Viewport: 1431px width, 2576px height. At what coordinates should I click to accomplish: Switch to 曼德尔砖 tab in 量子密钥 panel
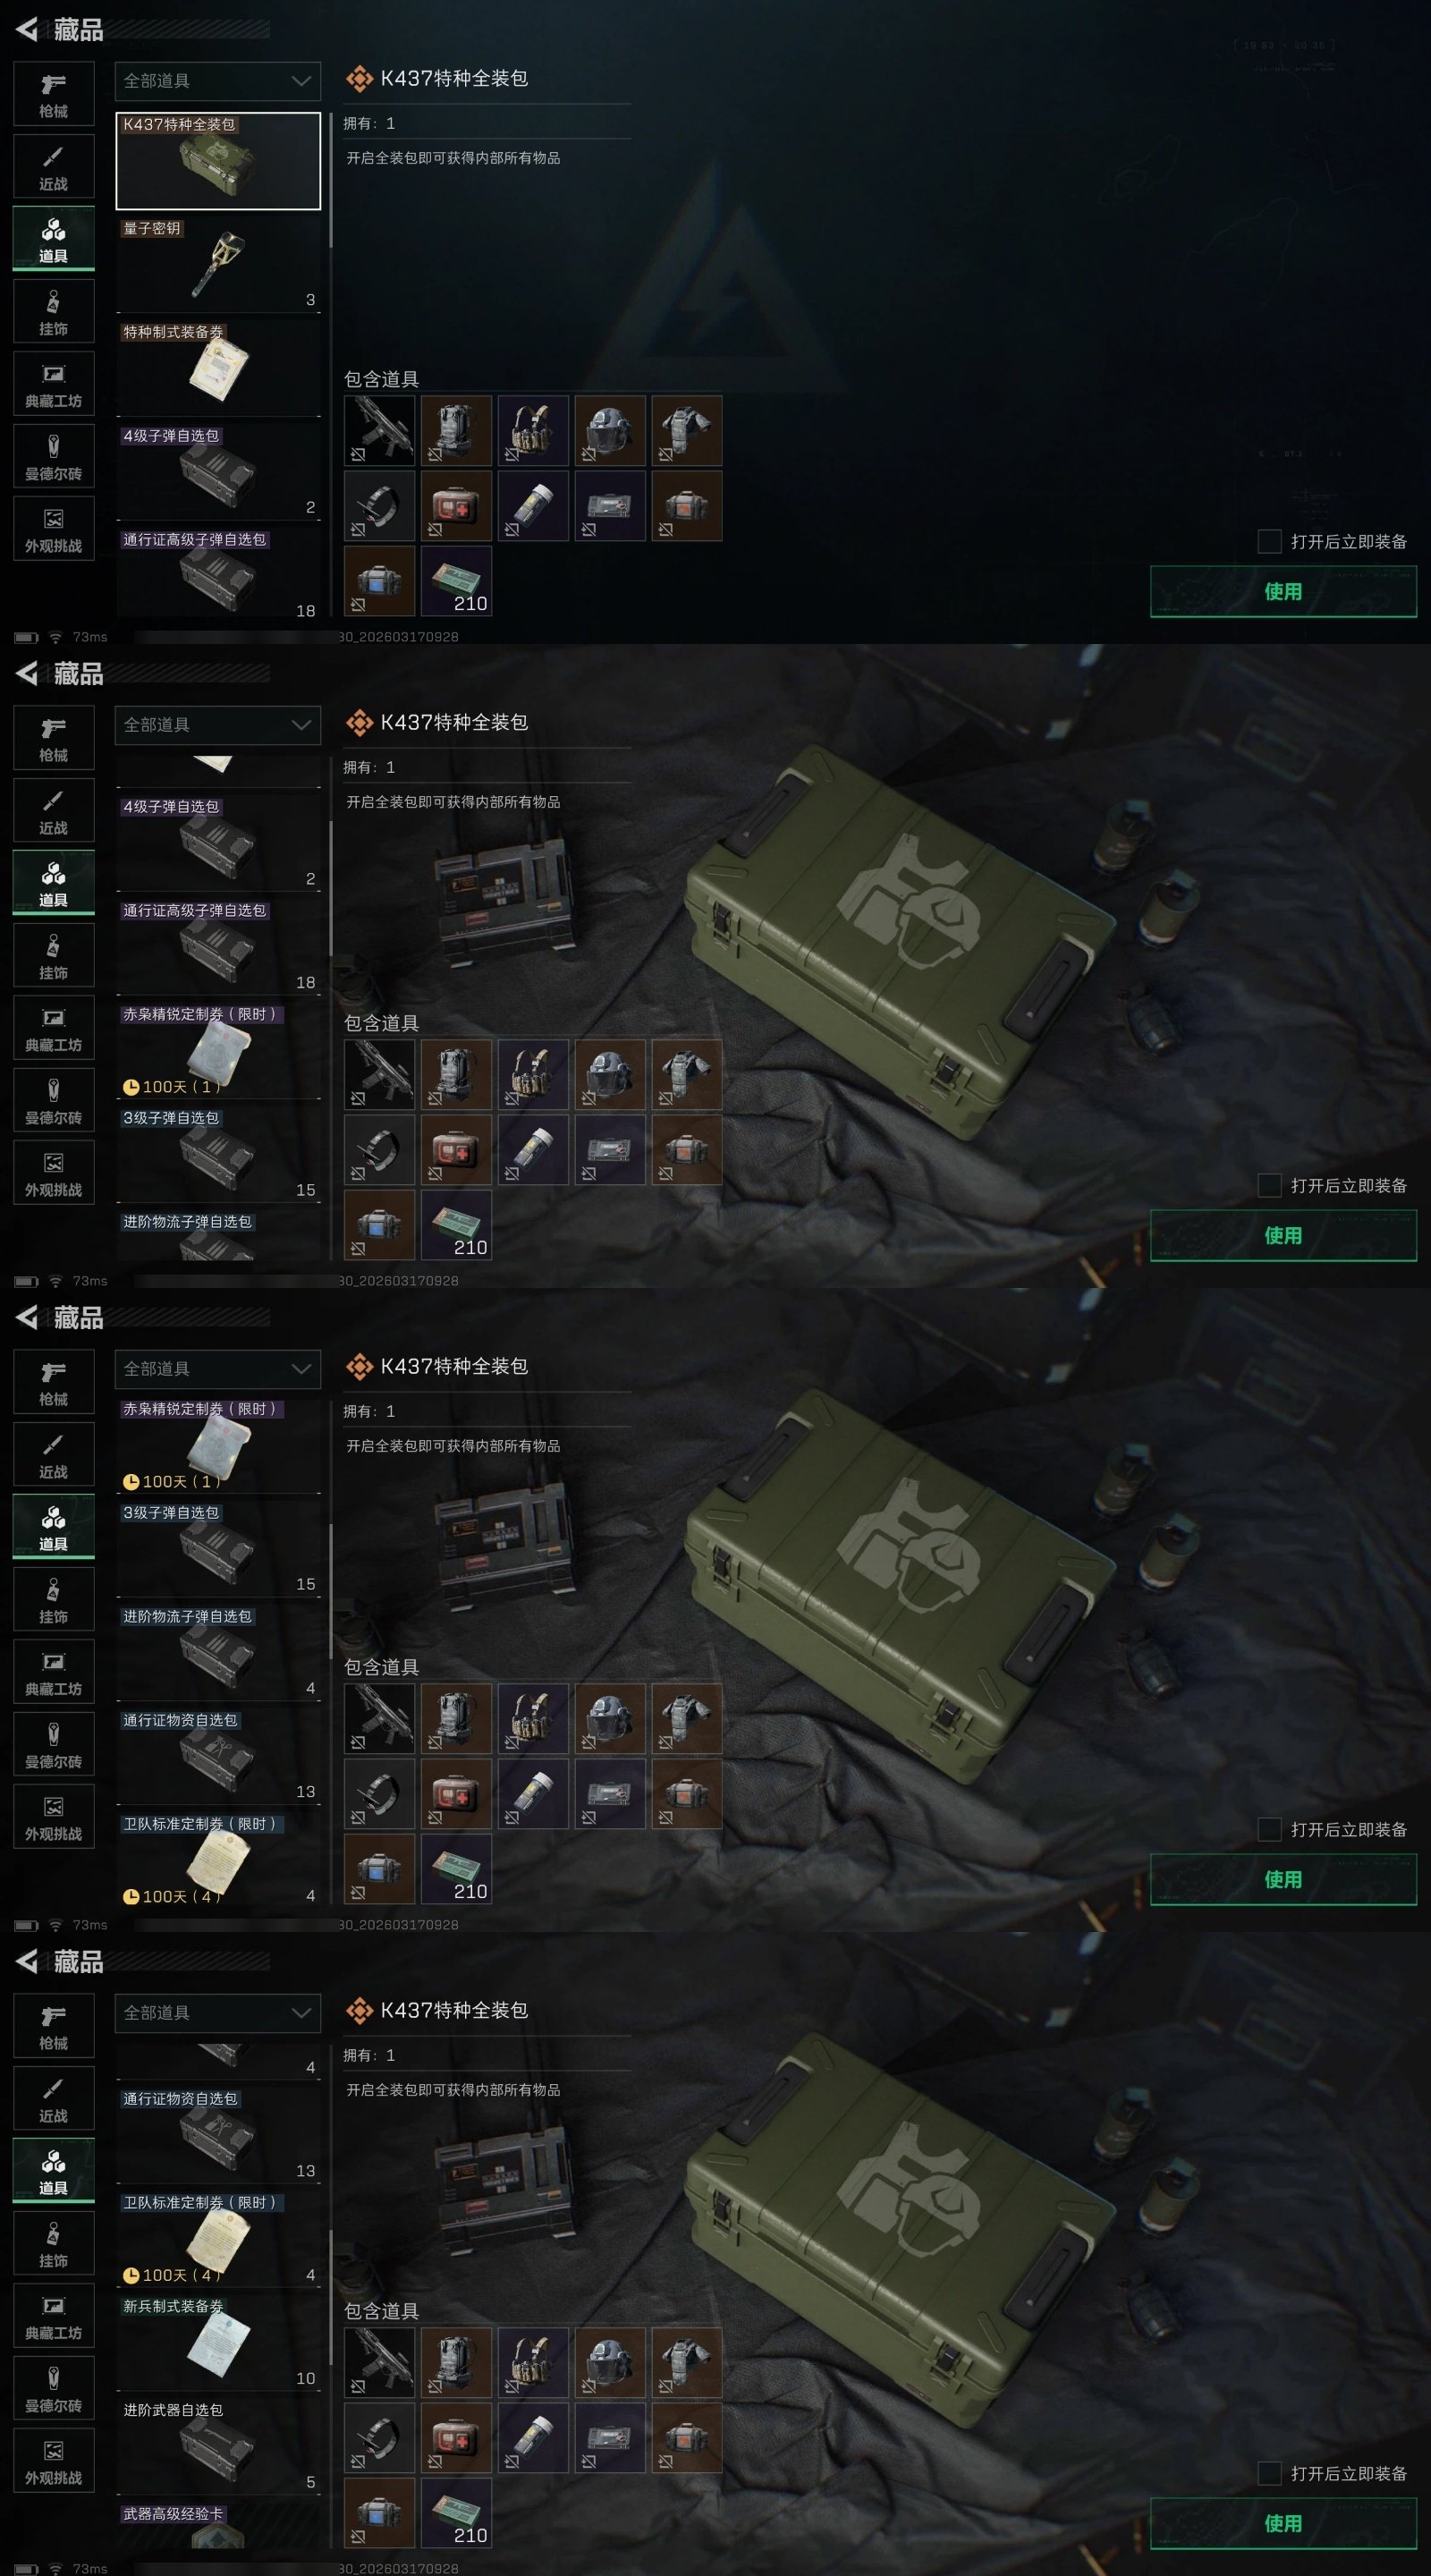click(54, 457)
